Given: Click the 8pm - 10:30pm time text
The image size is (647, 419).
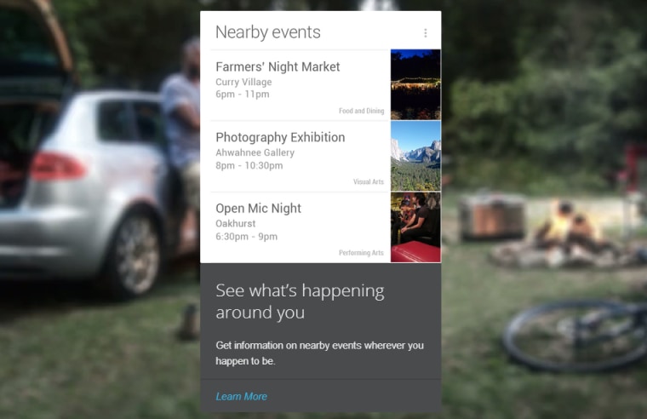Looking at the screenshot, I should click(x=249, y=165).
